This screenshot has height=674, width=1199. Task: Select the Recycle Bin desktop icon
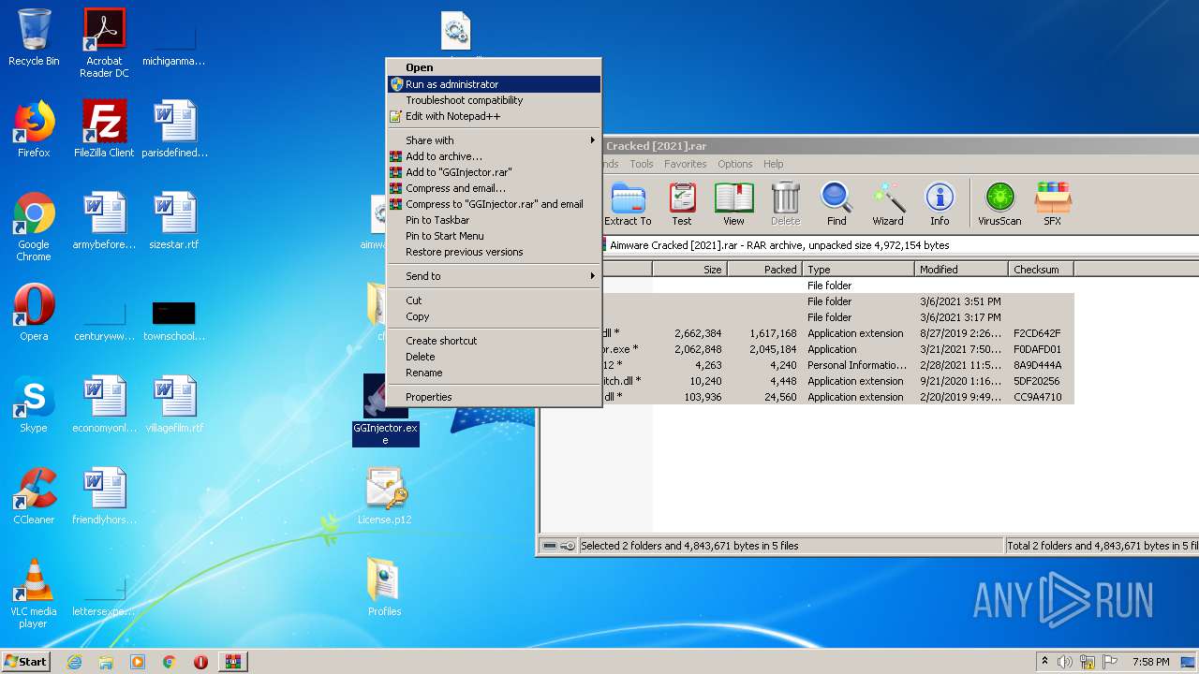coord(34,37)
